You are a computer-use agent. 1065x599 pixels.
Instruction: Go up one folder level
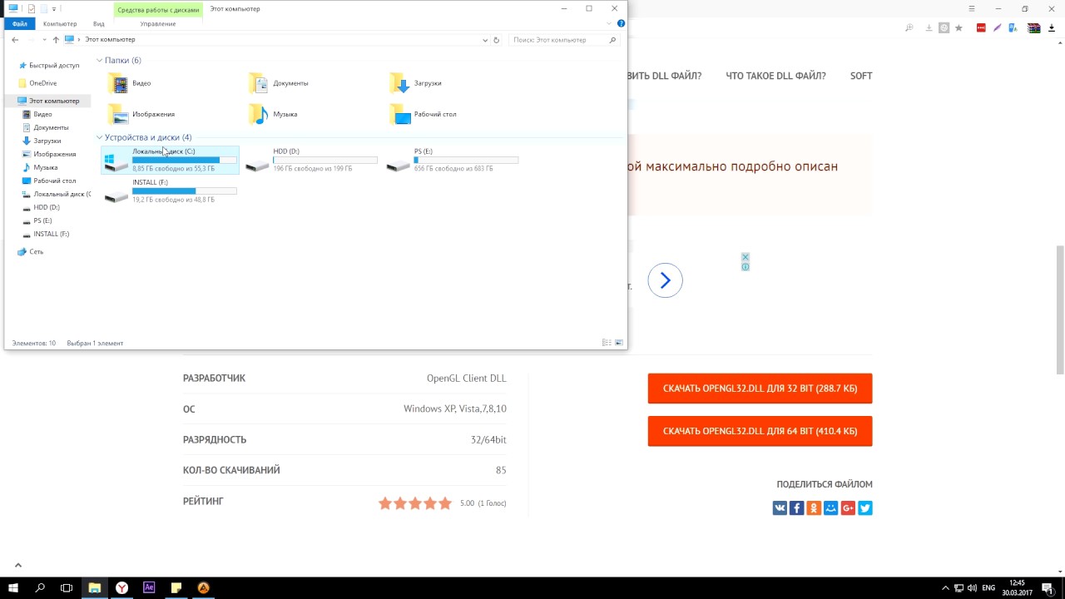coord(56,40)
